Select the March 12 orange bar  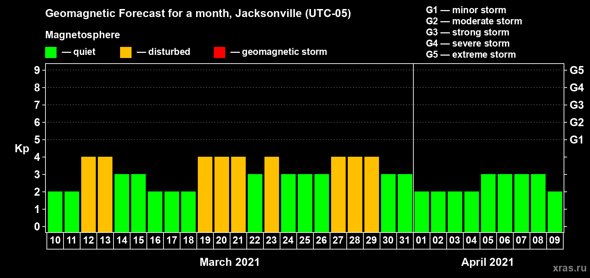pyautogui.click(x=88, y=194)
